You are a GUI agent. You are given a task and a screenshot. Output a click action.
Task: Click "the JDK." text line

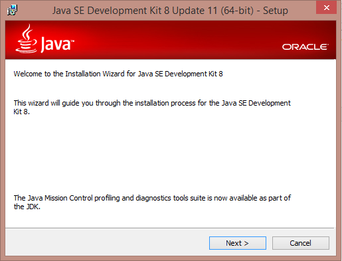(27, 207)
